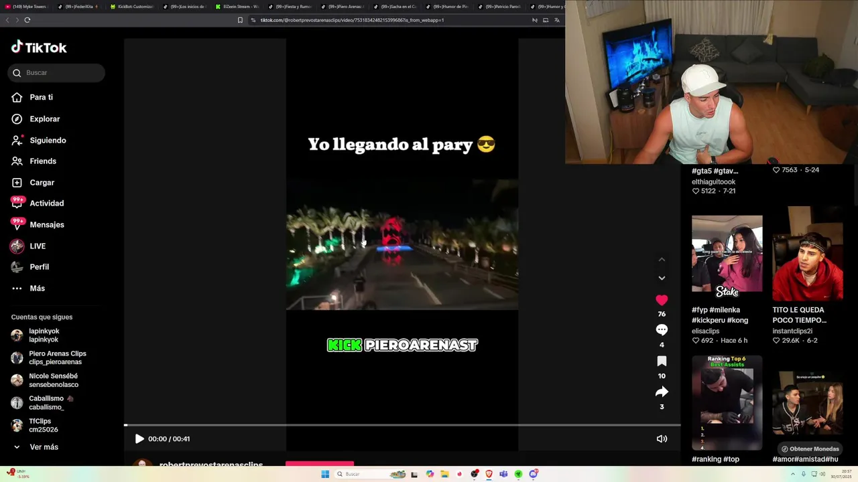Open Mensajes inbox
The width and height of the screenshot is (858, 482).
38,225
